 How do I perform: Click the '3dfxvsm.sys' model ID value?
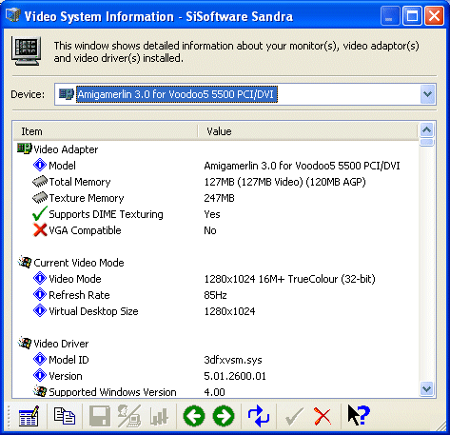point(233,360)
